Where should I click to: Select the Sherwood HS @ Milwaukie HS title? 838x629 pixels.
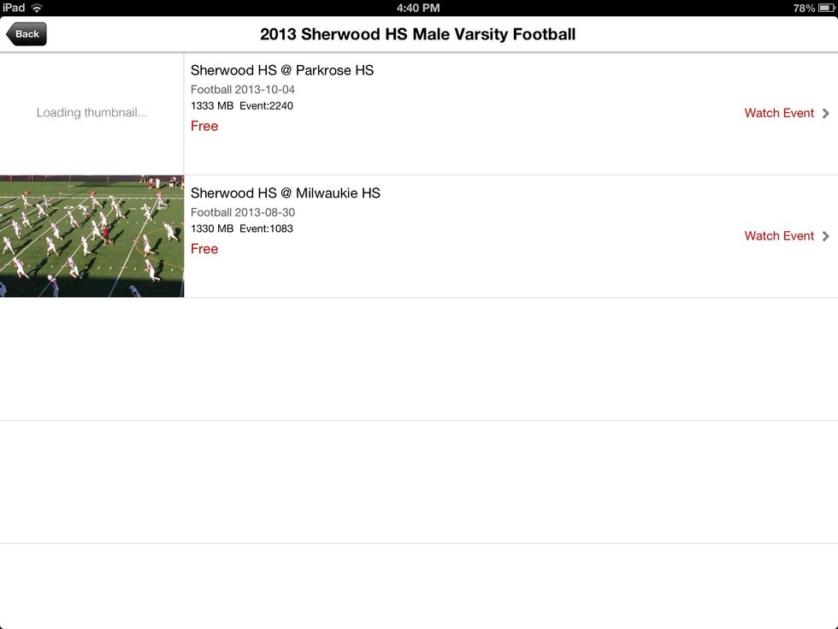[x=286, y=193]
